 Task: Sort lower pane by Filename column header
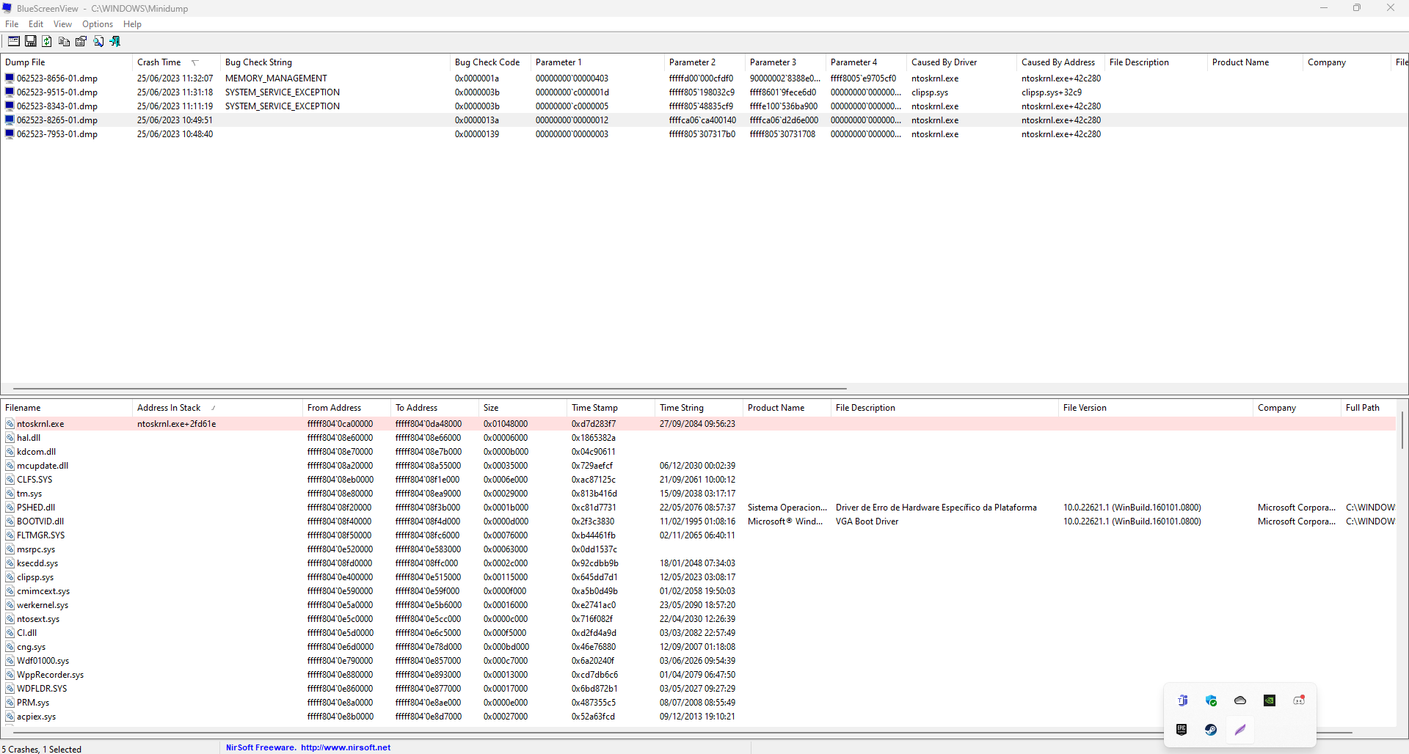[66, 408]
